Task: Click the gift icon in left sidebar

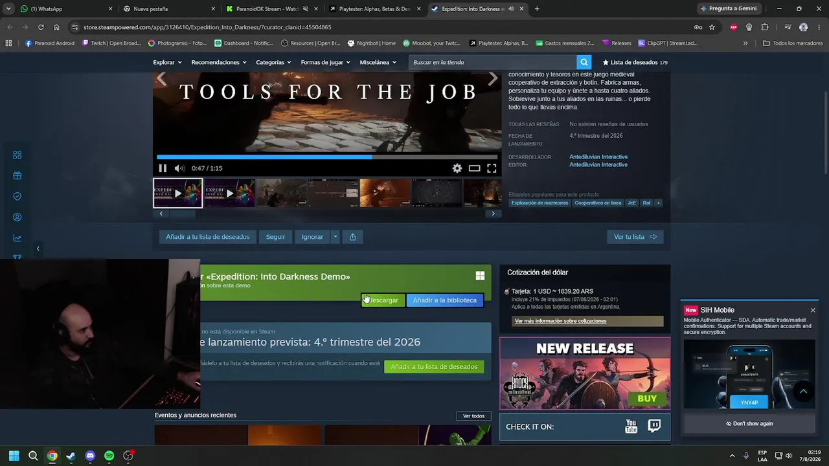Action: [x=17, y=175]
